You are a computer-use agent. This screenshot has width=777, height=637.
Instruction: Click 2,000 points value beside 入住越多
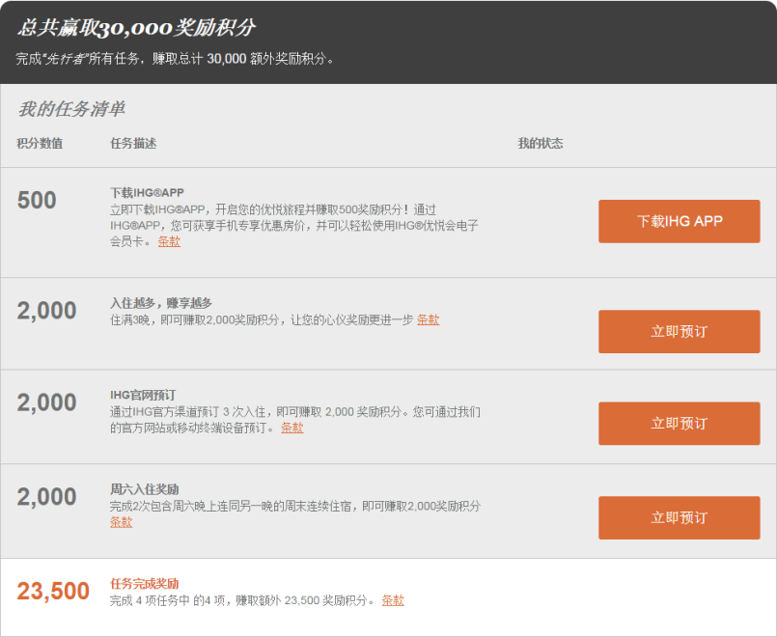(46, 311)
